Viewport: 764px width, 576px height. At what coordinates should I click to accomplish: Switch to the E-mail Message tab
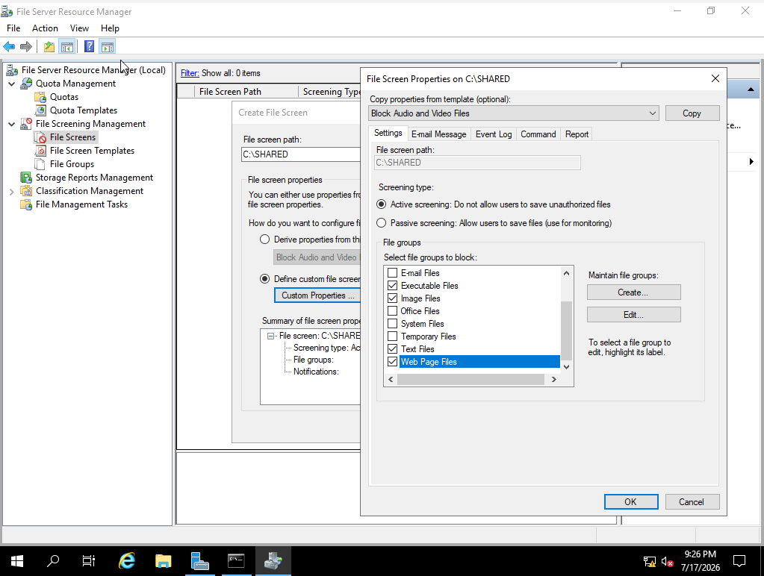[438, 134]
